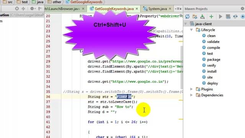Image resolution: width=245 pixels, height=138 pixels.
Task: Toggle offline mode icon in Maven toolbar
Action: (x=235, y=16)
